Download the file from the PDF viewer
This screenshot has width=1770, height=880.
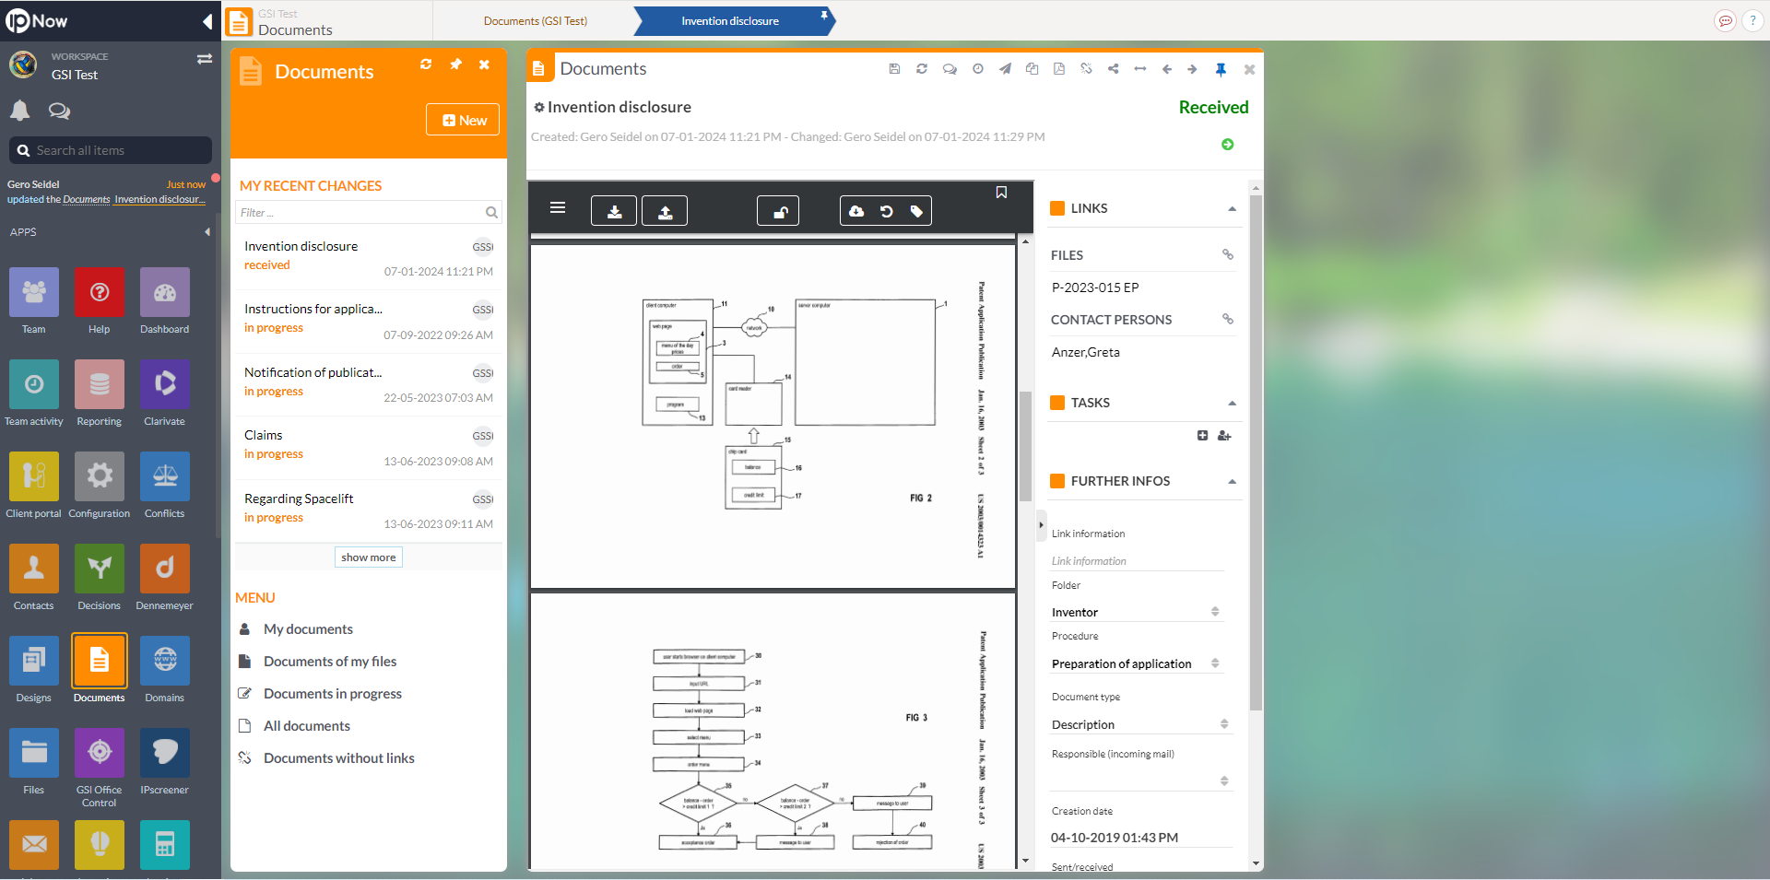(x=613, y=210)
